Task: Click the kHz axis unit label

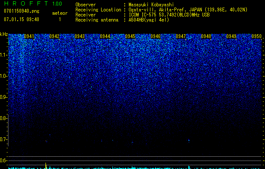Action: (4, 34)
